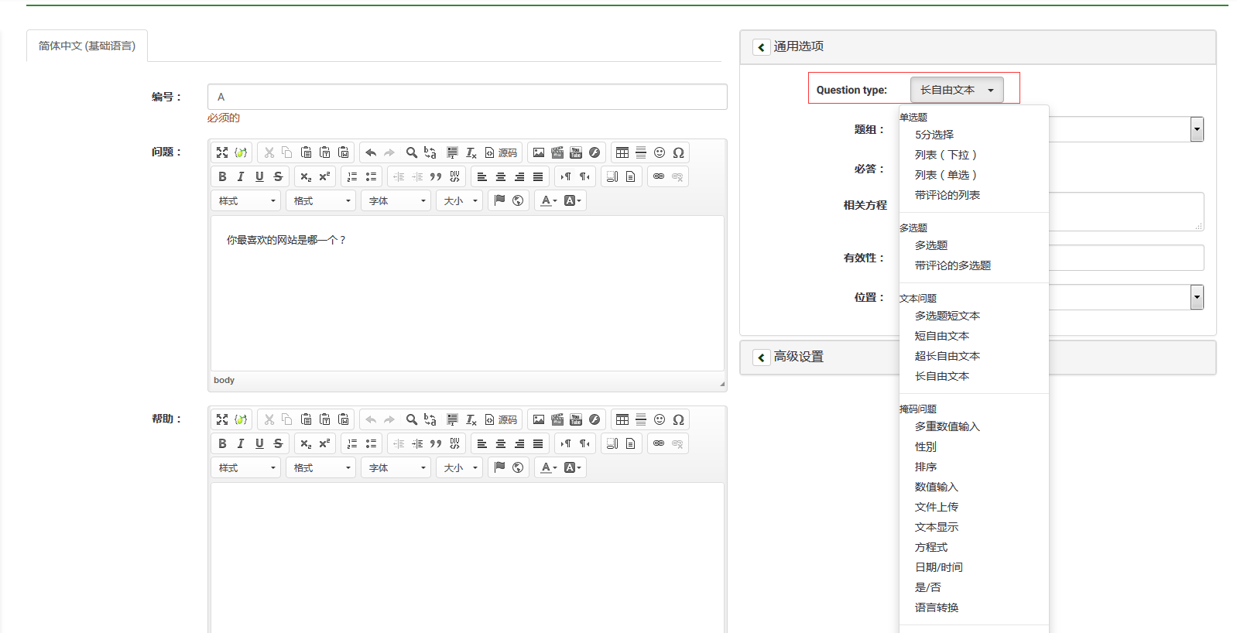Toggle underline in the question editor
This screenshot has height=633, width=1237.
pos(259,176)
